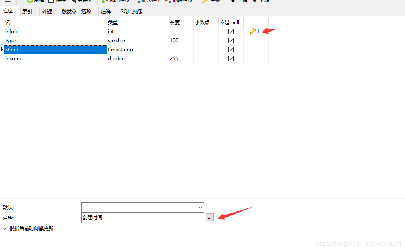Image resolution: width=405 pixels, height=251 pixels.
Task: Click the int type cell
Action: point(138,31)
